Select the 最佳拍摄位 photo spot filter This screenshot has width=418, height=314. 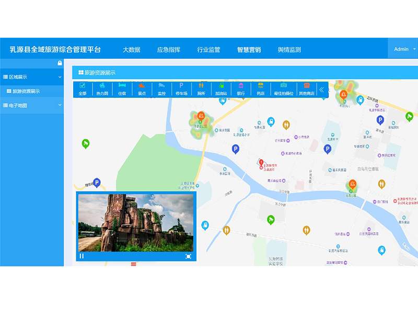pos(284,89)
